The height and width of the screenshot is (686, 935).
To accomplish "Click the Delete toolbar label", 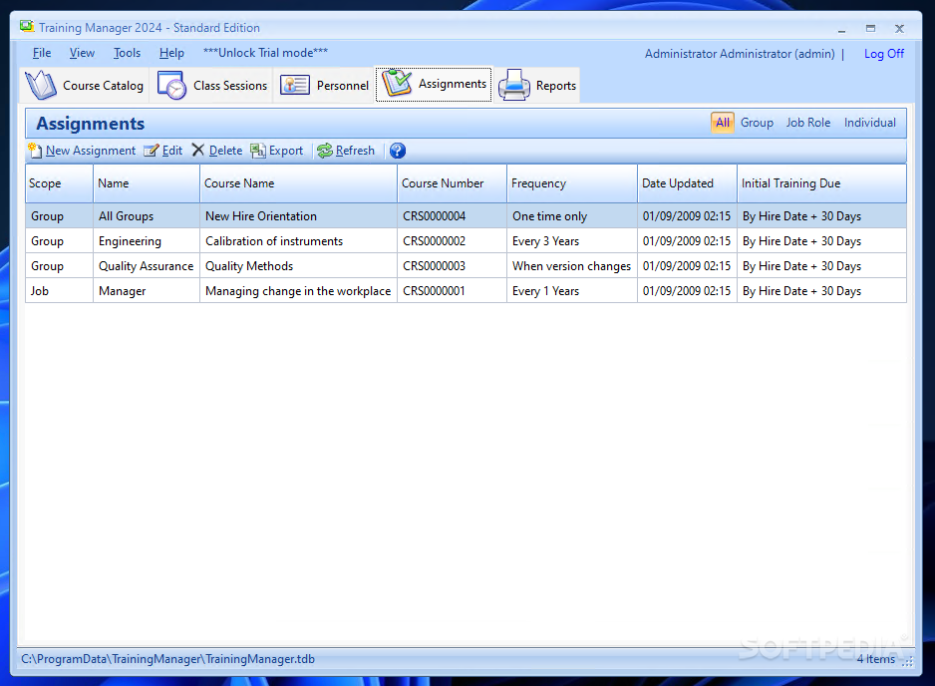I will click(x=225, y=151).
